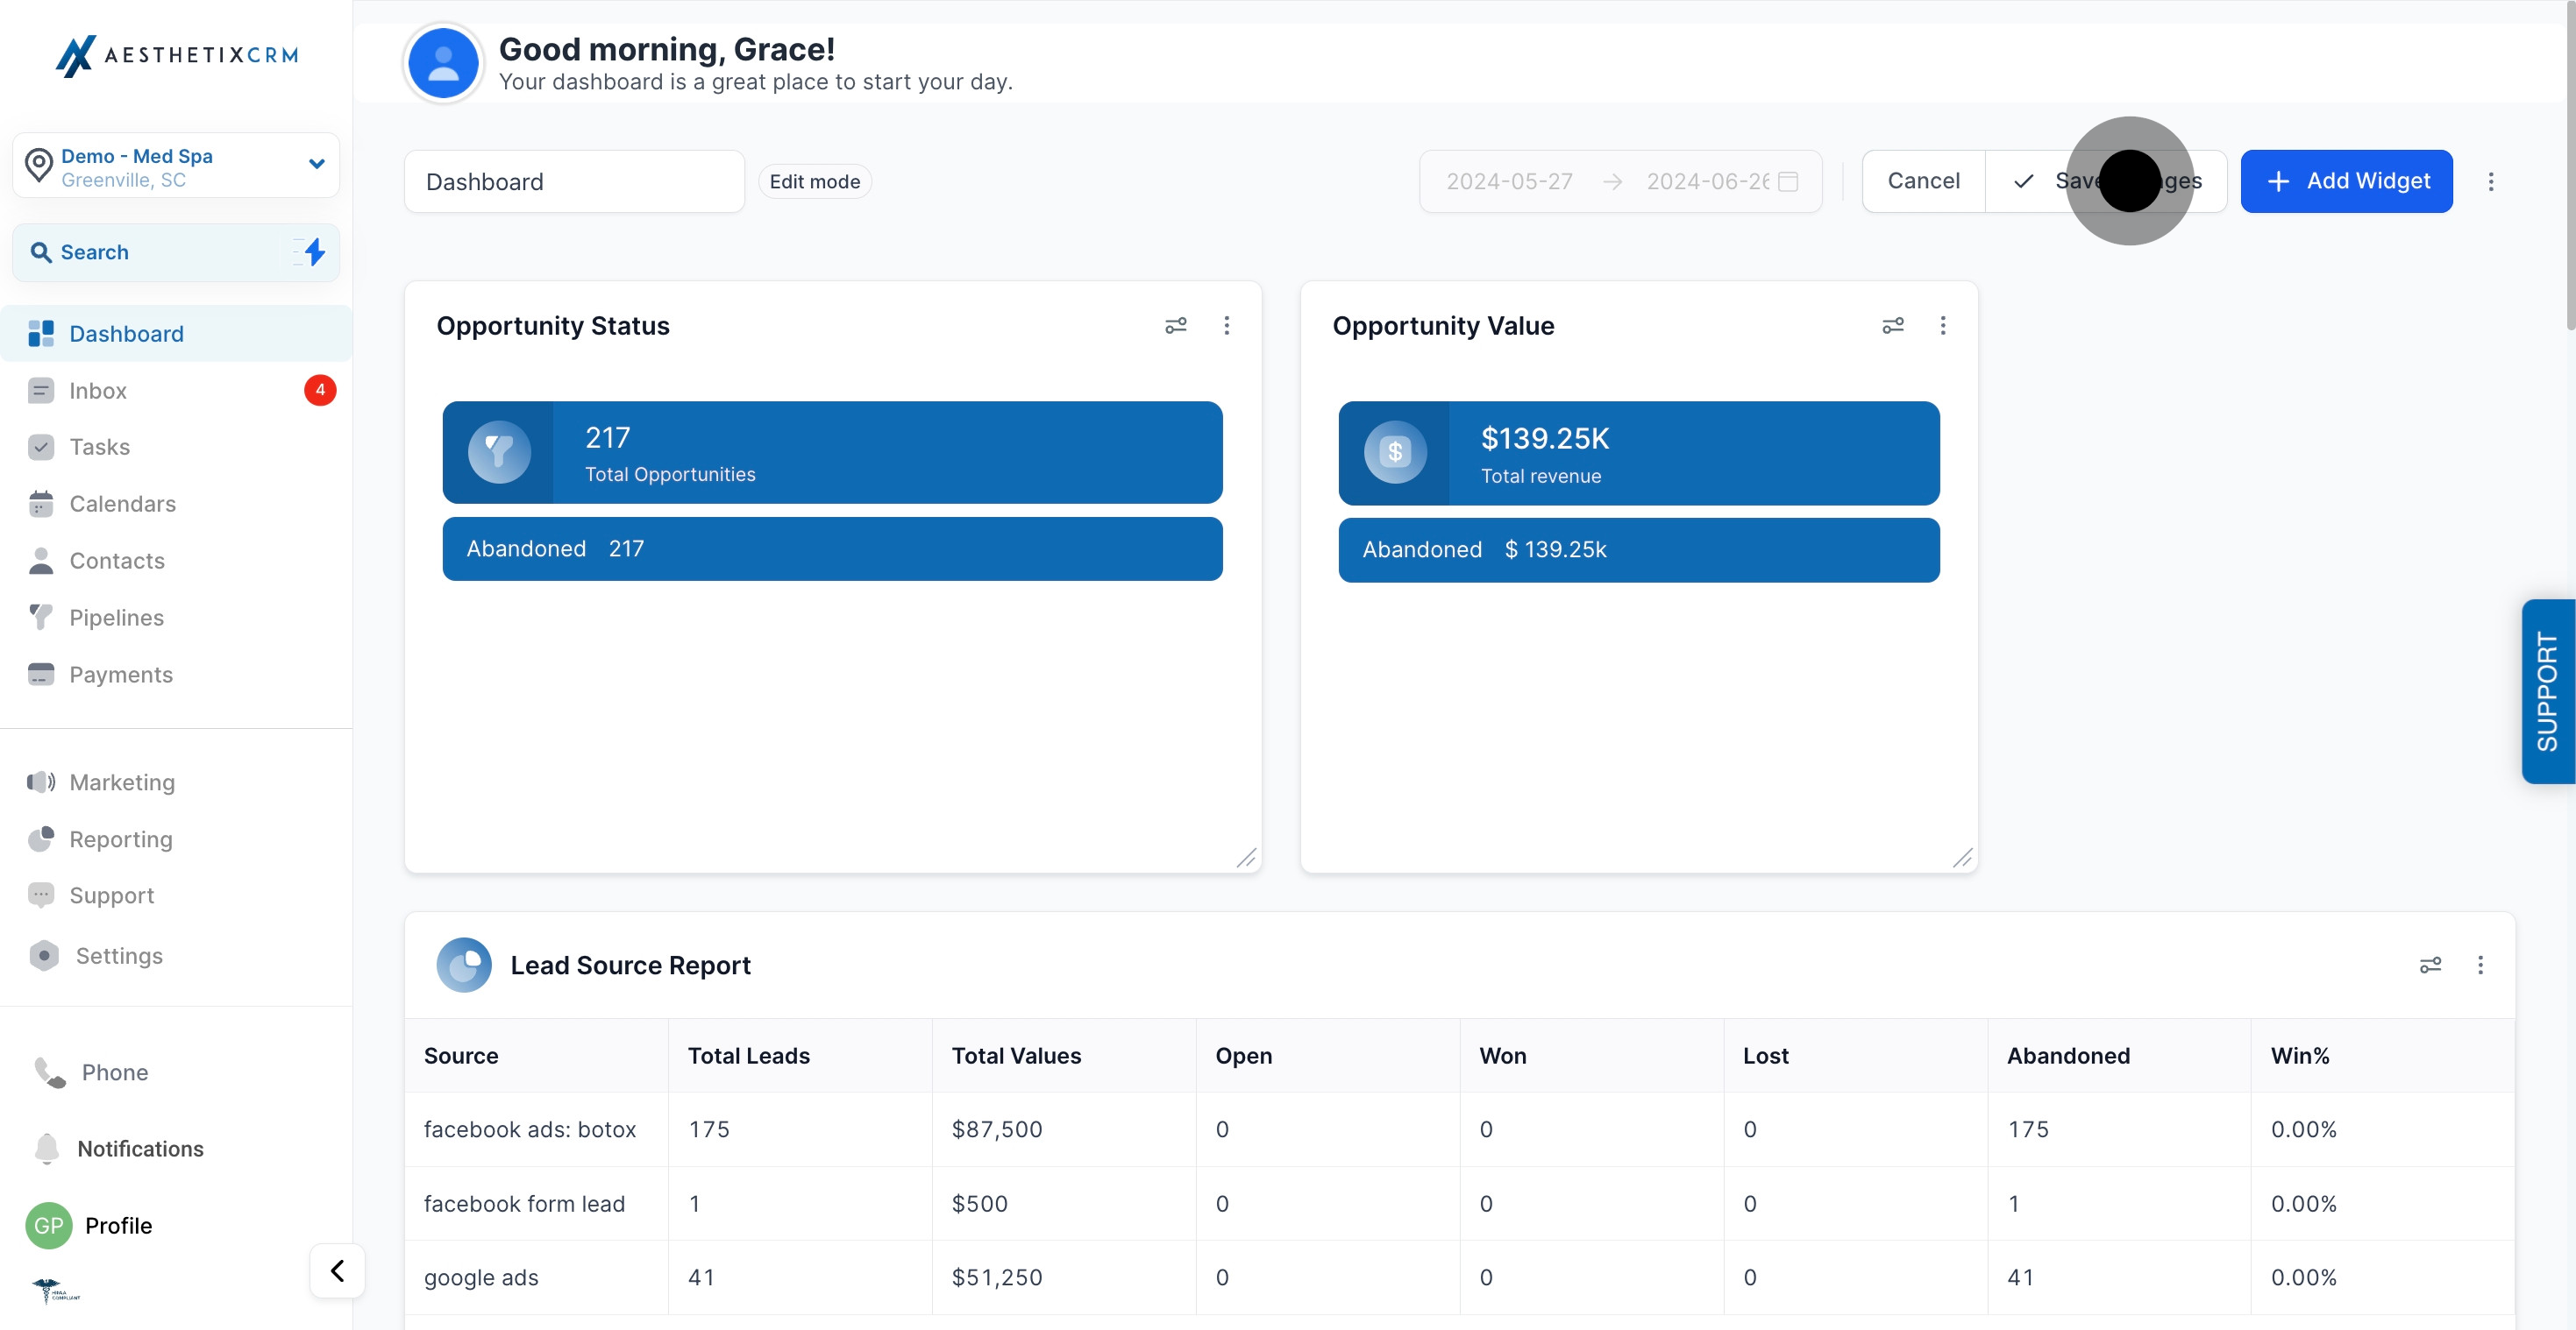Image resolution: width=2576 pixels, height=1330 pixels.
Task: Expand the Demo - Med Spa location dropdown
Action: pyautogui.click(x=316, y=165)
